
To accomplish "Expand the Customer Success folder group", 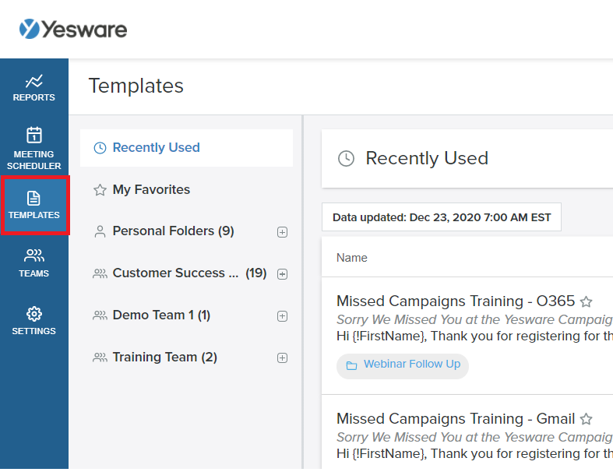I will tap(283, 274).
